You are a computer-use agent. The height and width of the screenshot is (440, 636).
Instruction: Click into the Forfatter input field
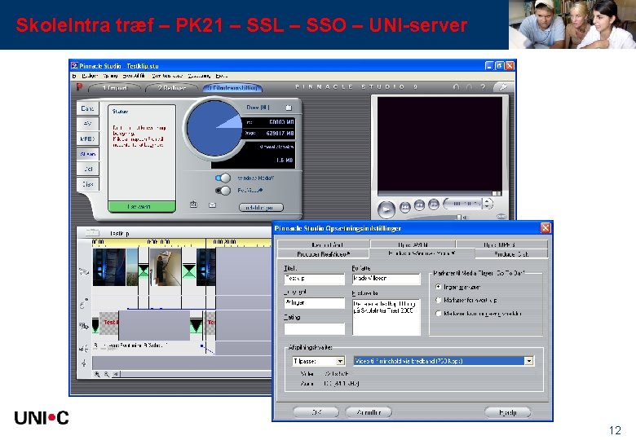click(x=386, y=279)
